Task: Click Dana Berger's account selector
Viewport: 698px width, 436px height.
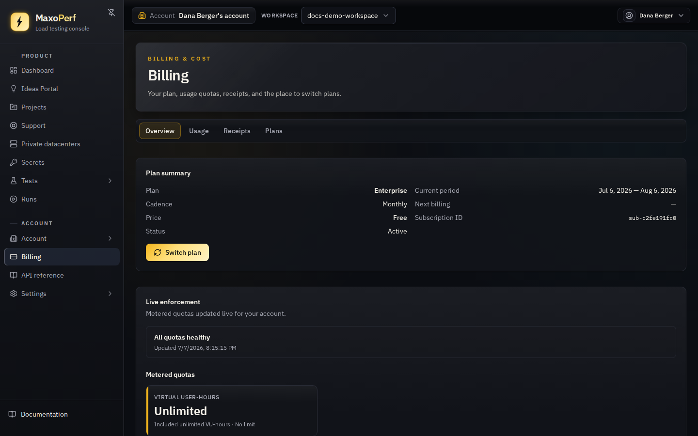Action: 193,16
